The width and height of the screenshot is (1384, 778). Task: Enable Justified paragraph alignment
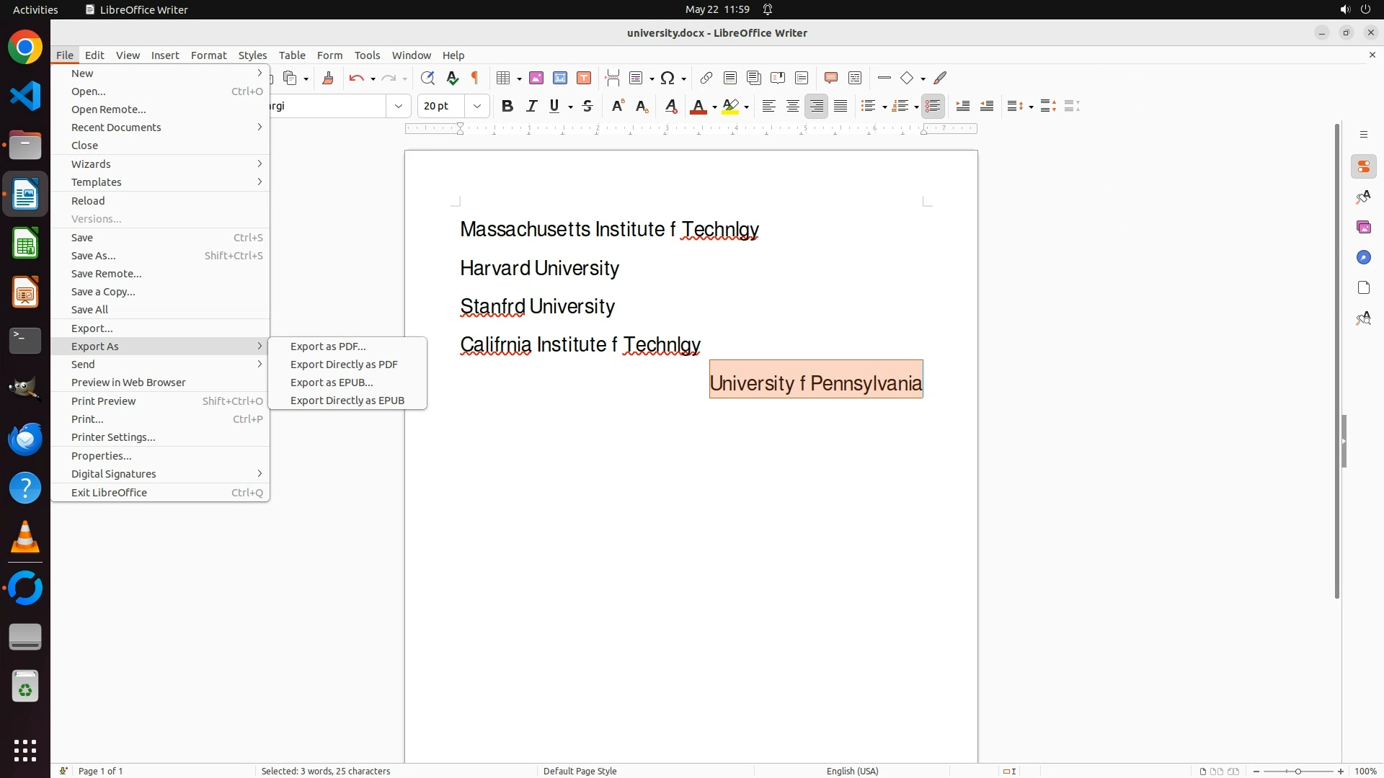840,106
